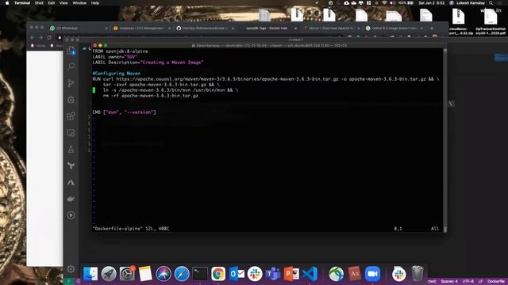Screen dimensions: 508x285
Task: Open the Help menu
Action: (x=95, y=3)
